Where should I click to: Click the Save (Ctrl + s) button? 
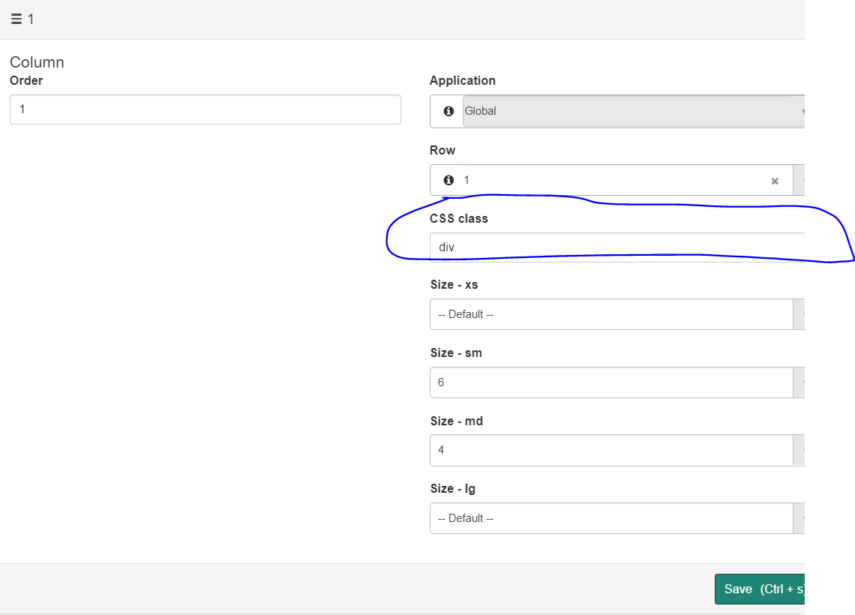760,589
